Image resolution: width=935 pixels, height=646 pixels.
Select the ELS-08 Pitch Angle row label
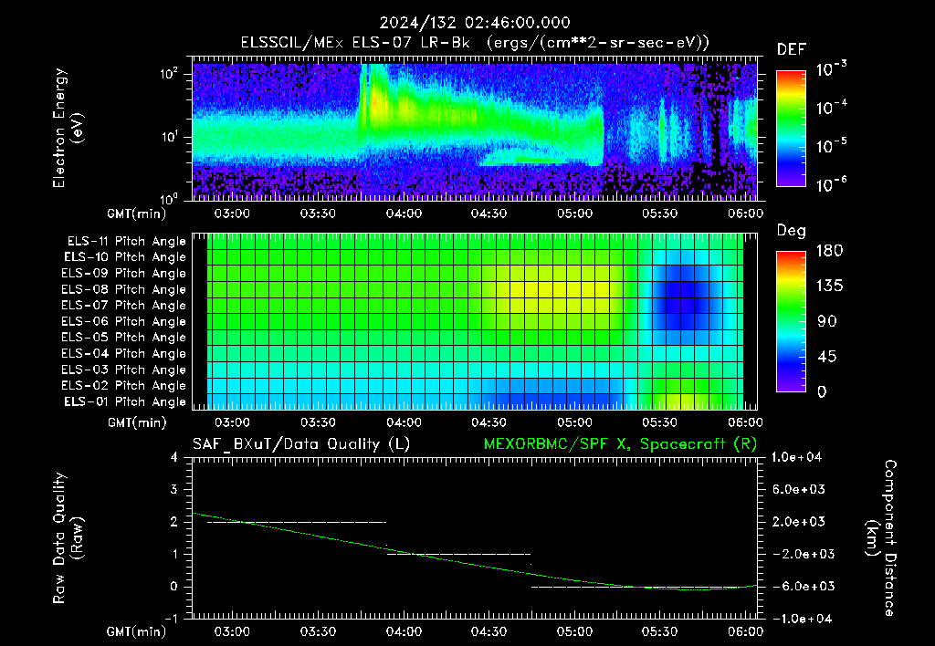tap(124, 289)
